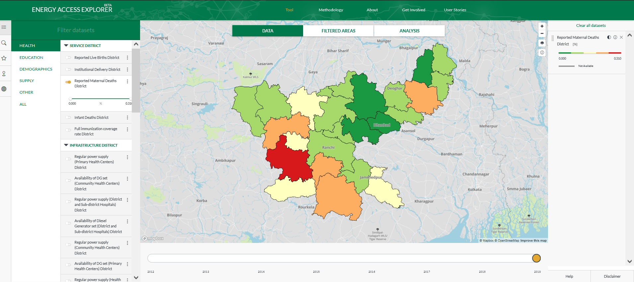Click the star icon in left sidebar

(4, 58)
